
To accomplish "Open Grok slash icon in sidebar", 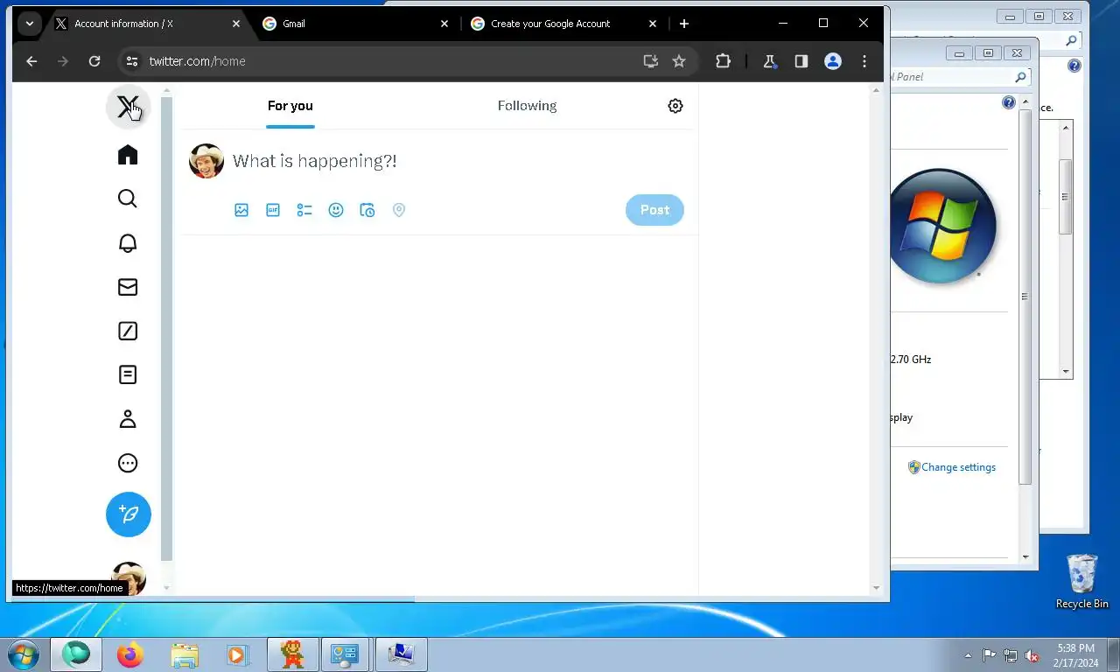I will click(x=128, y=331).
